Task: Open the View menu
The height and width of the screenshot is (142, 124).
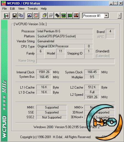Action: 21,9
